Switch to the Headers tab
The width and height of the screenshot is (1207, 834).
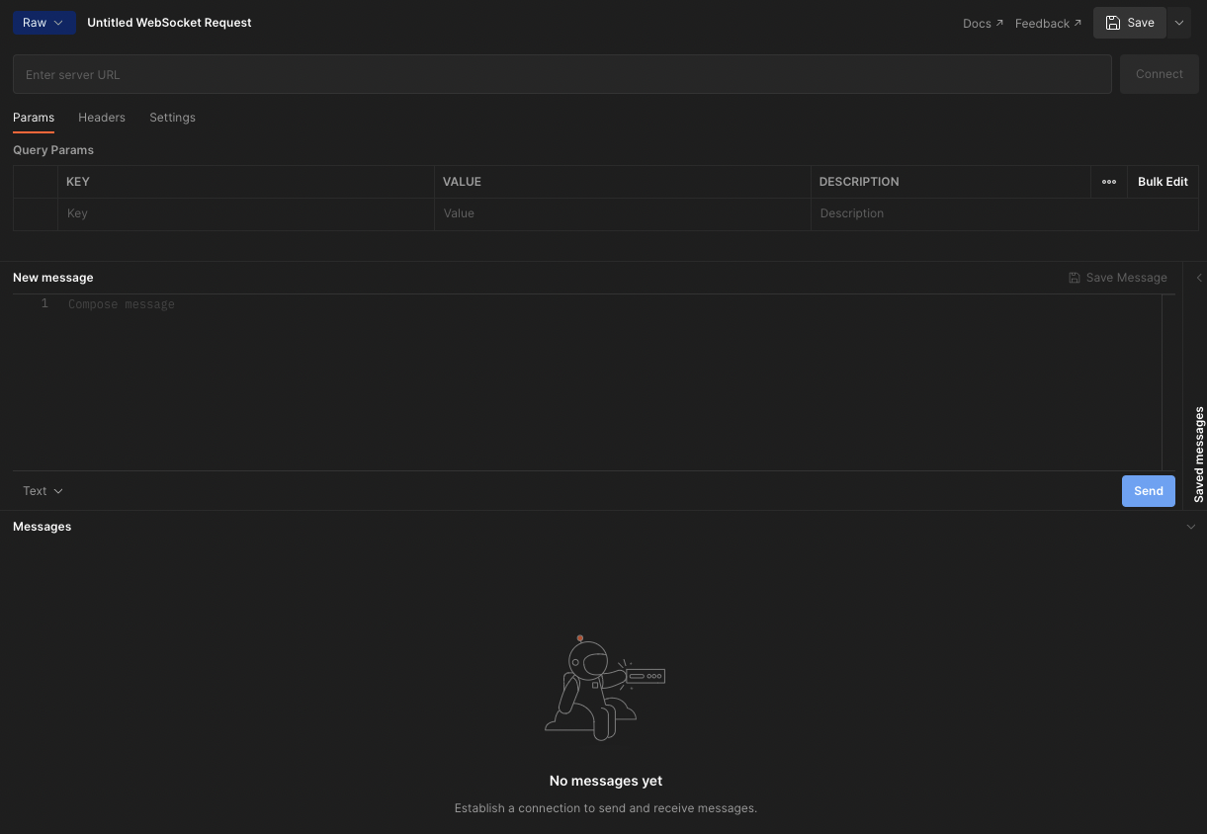click(102, 118)
